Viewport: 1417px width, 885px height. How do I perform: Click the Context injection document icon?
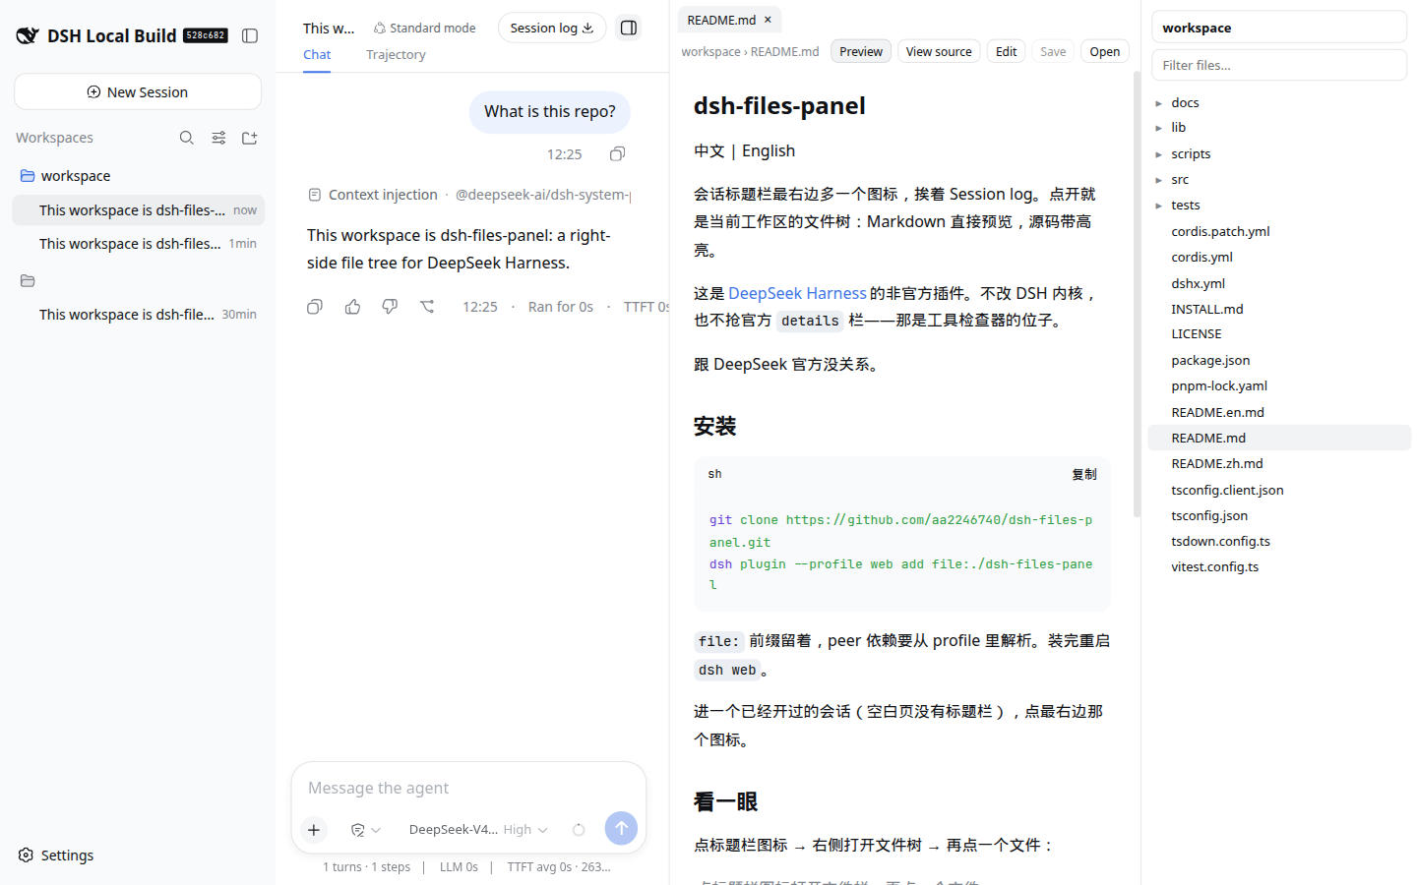[x=315, y=195]
